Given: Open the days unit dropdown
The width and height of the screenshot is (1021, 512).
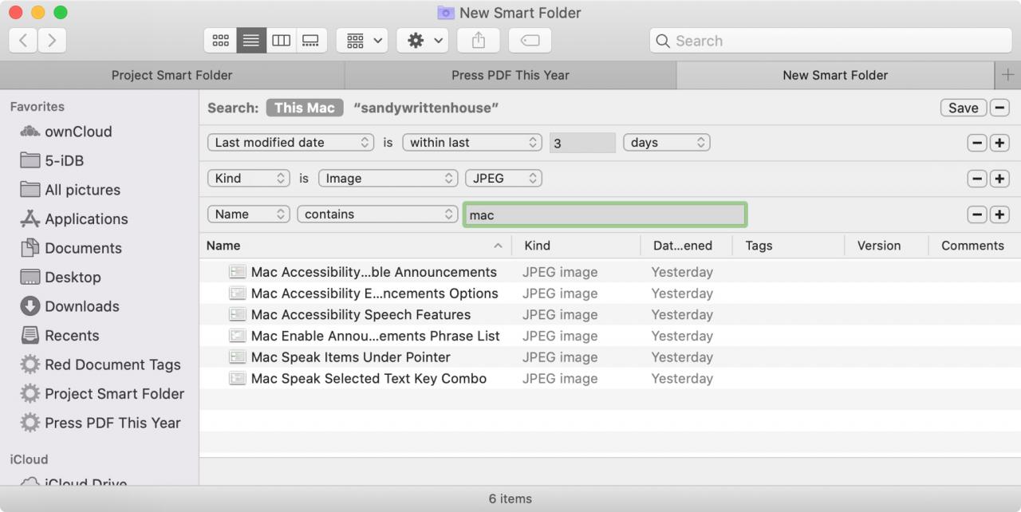Looking at the screenshot, I should tap(667, 143).
